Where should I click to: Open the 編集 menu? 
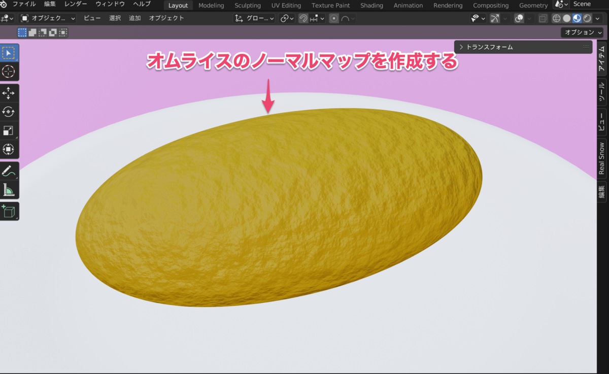pos(50,5)
